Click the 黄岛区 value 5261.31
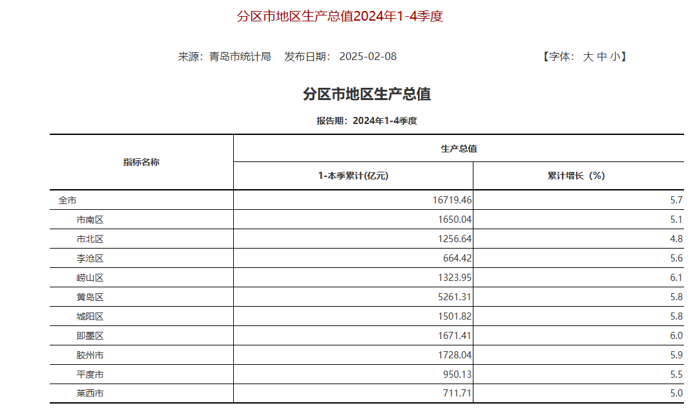The height and width of the screenshot is (410, 695). click(x=455, y=297)
